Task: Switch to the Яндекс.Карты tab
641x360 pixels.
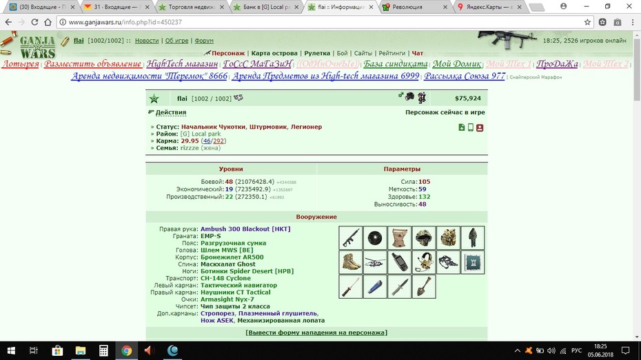Action: click(490, 7)
